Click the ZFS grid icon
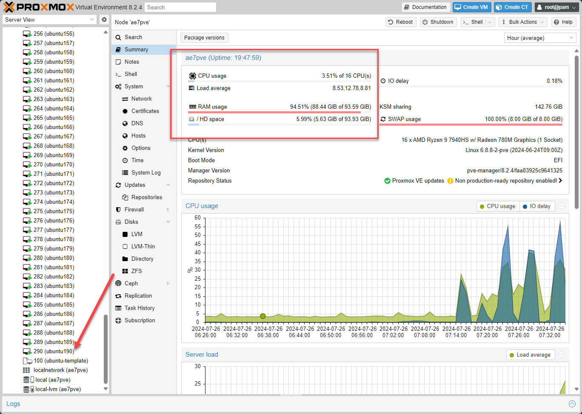The image size is (582, 414). [125, 271]
